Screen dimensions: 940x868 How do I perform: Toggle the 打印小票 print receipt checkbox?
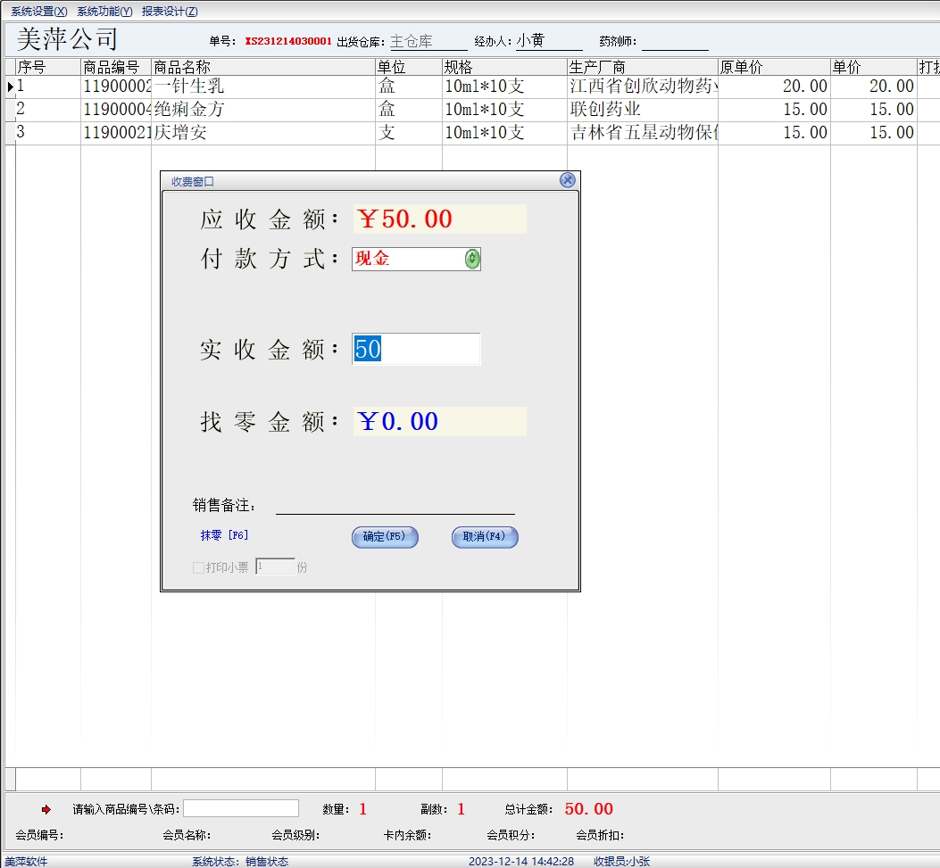click(x=199, y=567)
